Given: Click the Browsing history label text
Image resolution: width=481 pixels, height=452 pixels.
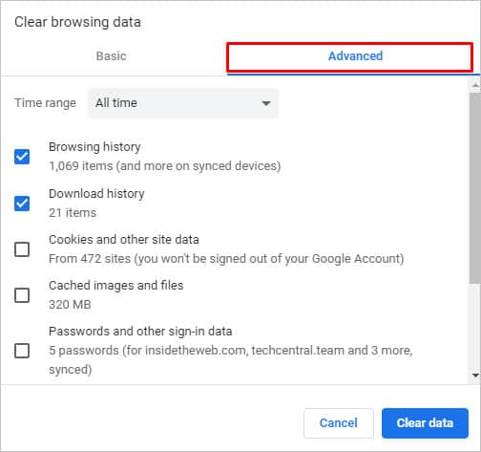Looking at the screenshot, I should point(94,147).
